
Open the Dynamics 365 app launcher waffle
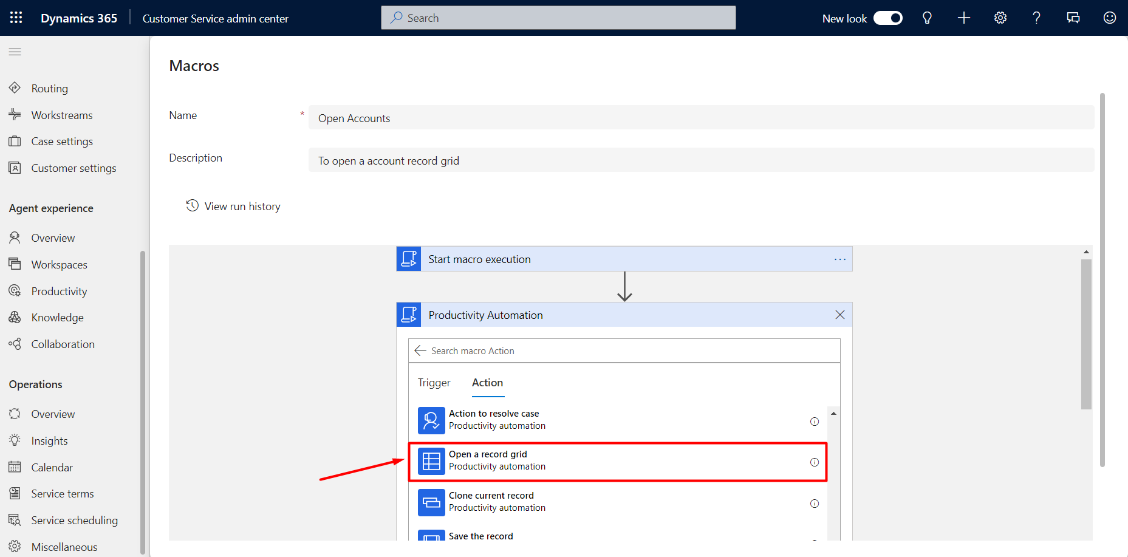tap(15, 18)
